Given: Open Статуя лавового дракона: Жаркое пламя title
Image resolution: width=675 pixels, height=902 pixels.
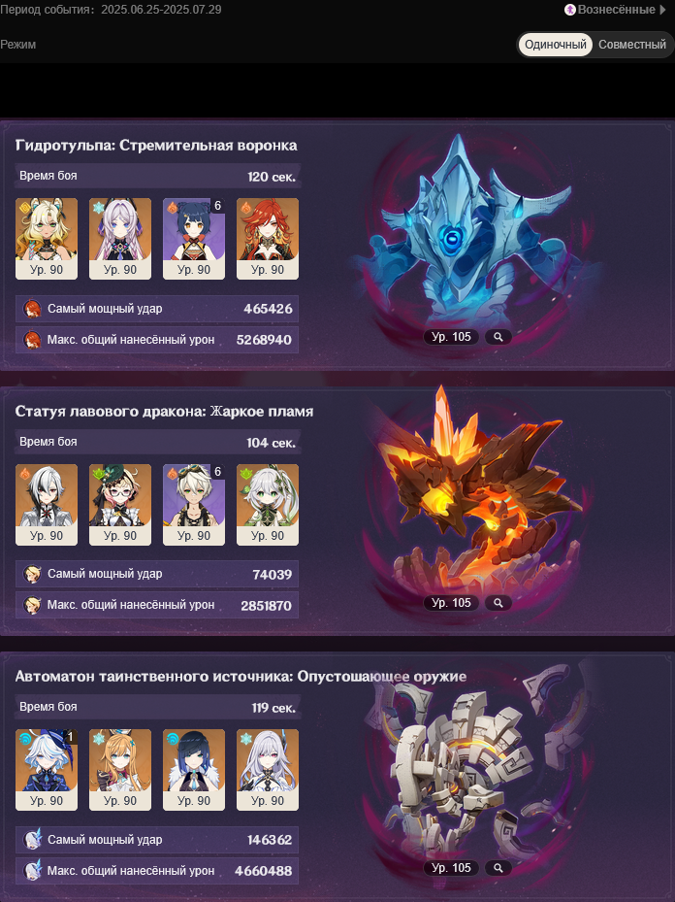Looking at the screenshot, I should (x=164, y=412).
